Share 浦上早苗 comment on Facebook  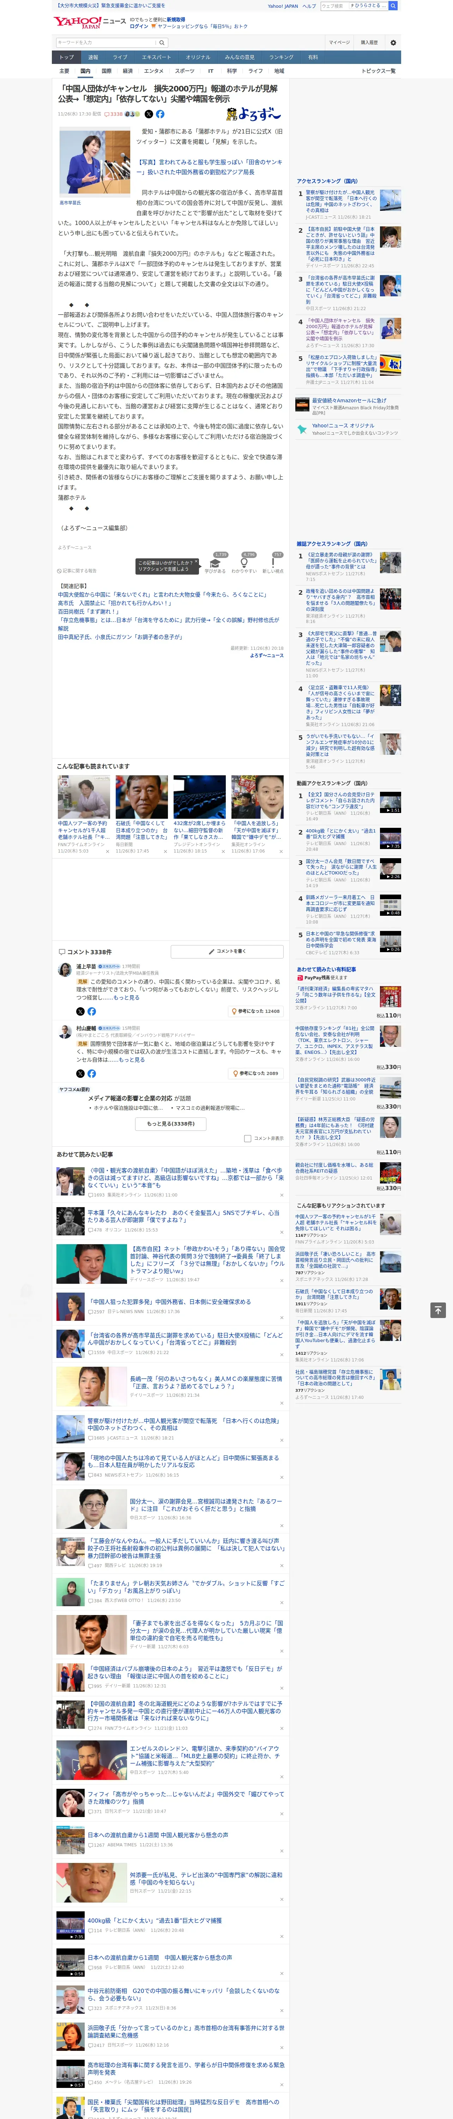pyautogui.click(x=91, y=1011)
